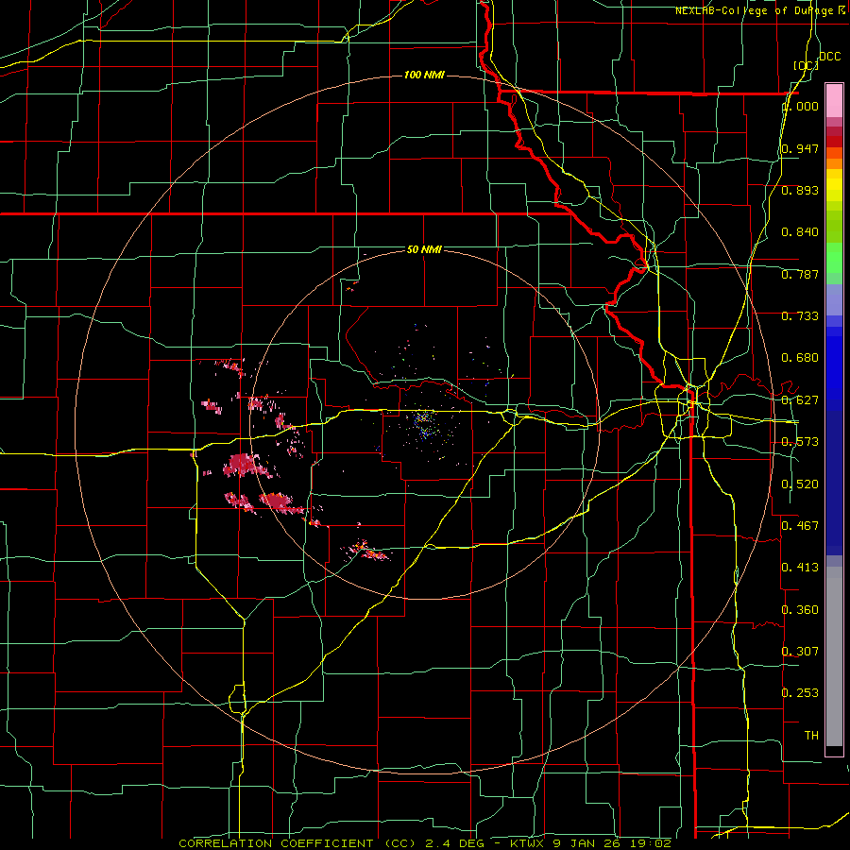Image resolution: width=850 pixels, height=850 pixels.
Task: Click the 0.467 scale value
Action: click(x=800, y=526)
